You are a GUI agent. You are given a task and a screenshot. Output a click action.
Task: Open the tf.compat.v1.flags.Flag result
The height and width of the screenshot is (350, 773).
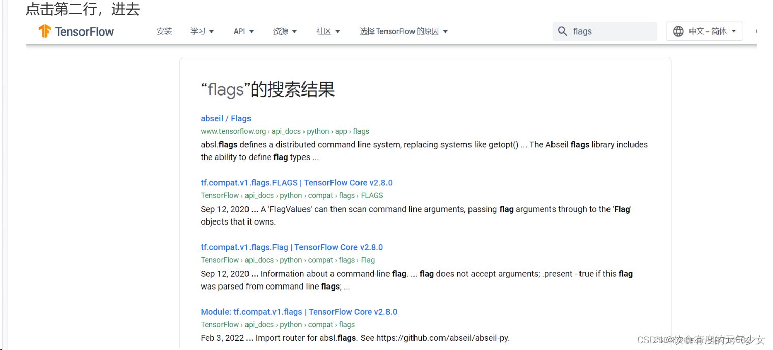pos(291,247)
